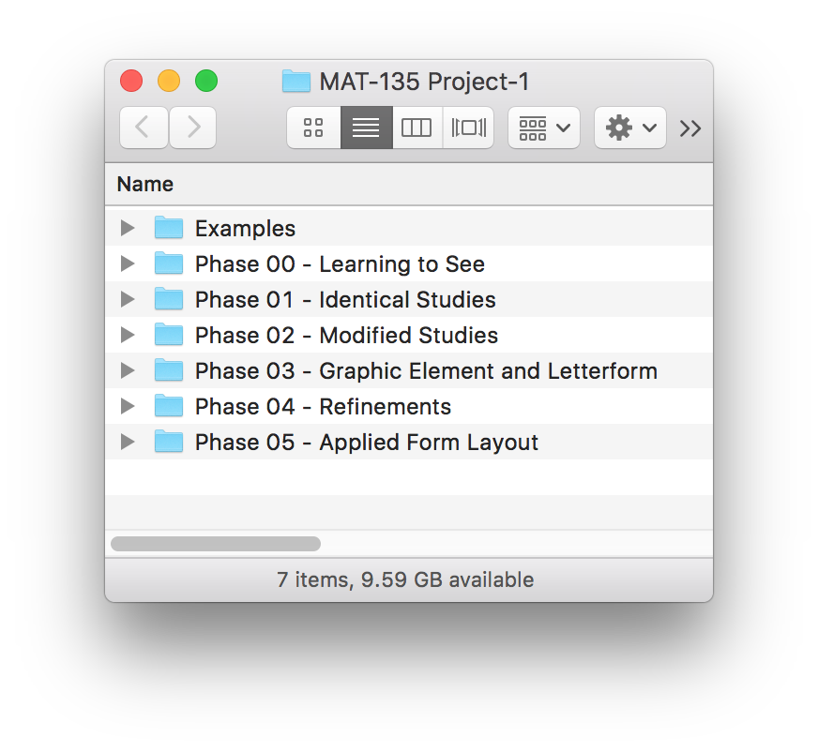The height and width of the screenshot is (752, 818).
Task: Click the MAT-135 Project-1 title folder icon
Action: tap(296, 82)
